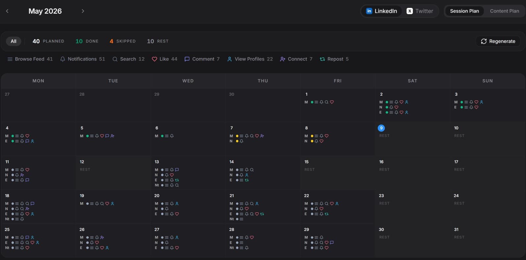Click the profile icon in May 14's noon session
Image resolution: width=526 pixels, height=260 pixels.
[x=247, y=175]
